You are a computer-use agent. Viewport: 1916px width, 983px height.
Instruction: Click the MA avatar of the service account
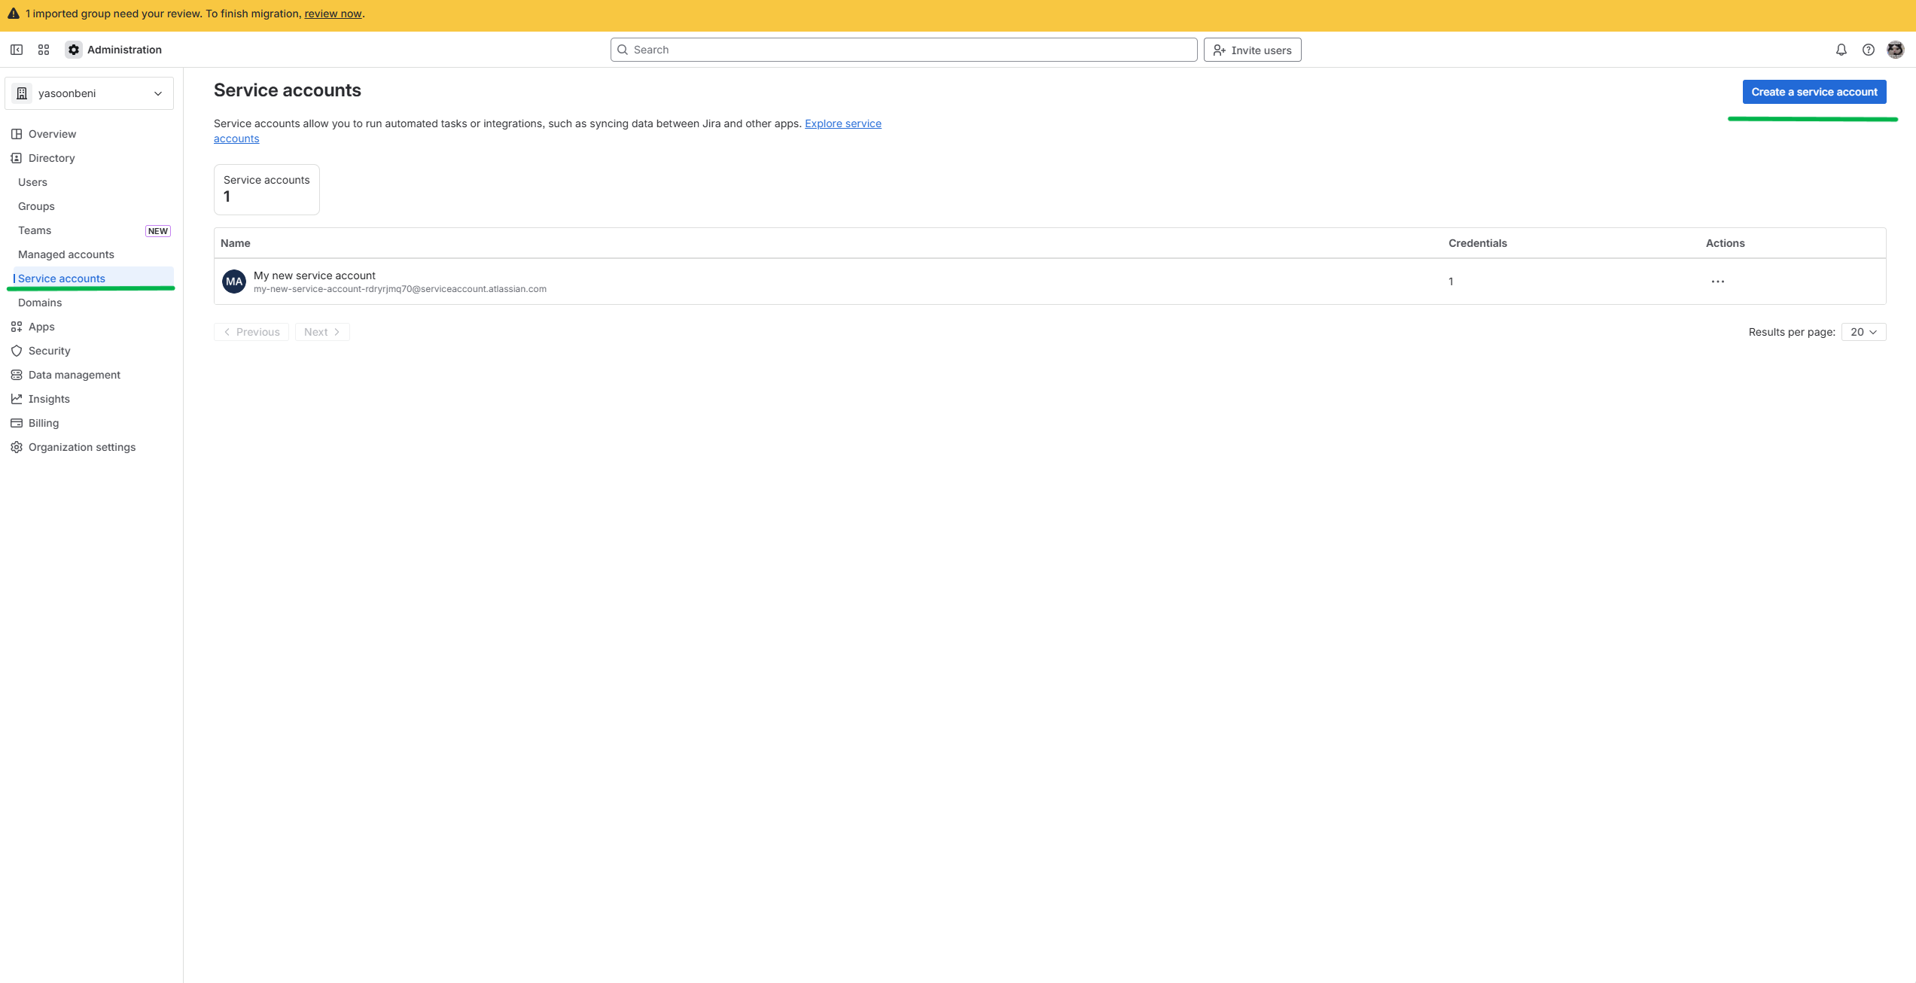click(234, 282)
